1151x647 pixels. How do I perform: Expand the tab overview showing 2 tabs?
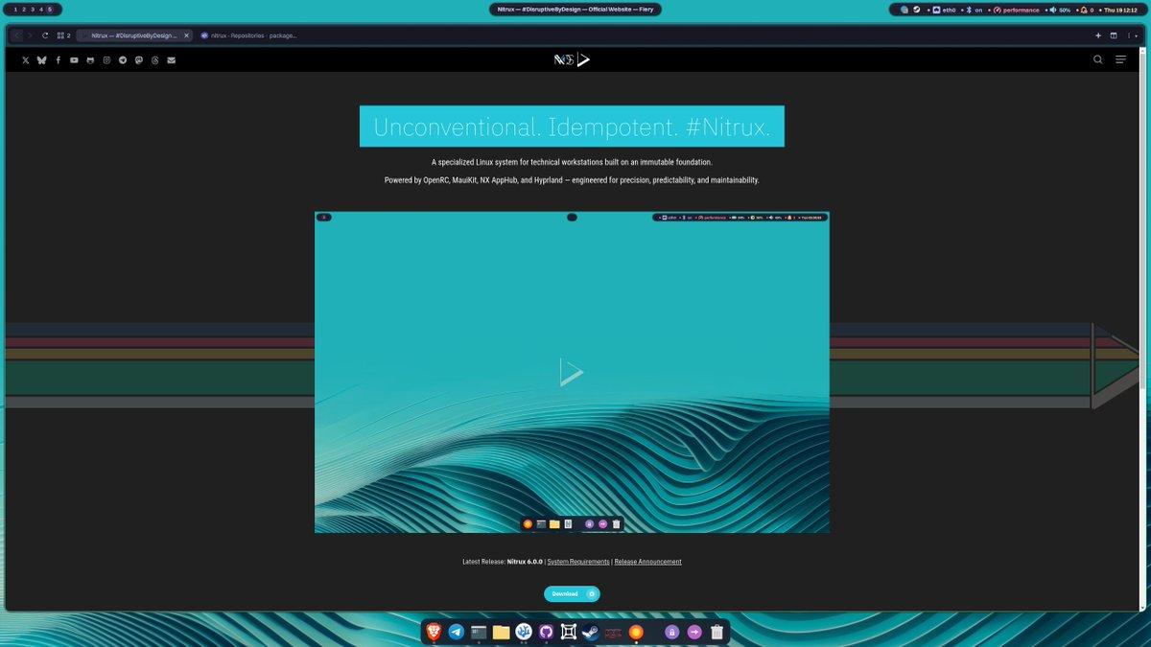pos(63,35)
